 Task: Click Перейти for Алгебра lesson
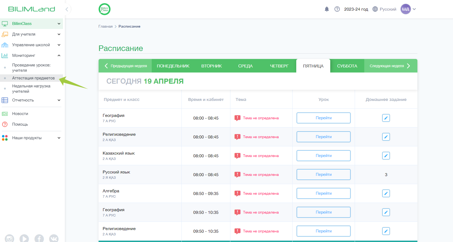[x=324, y=193]
